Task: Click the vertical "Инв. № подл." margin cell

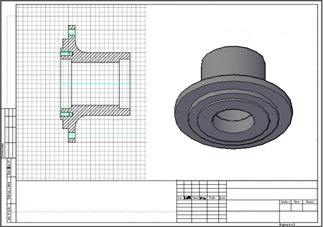Action: tap(9, 213)
